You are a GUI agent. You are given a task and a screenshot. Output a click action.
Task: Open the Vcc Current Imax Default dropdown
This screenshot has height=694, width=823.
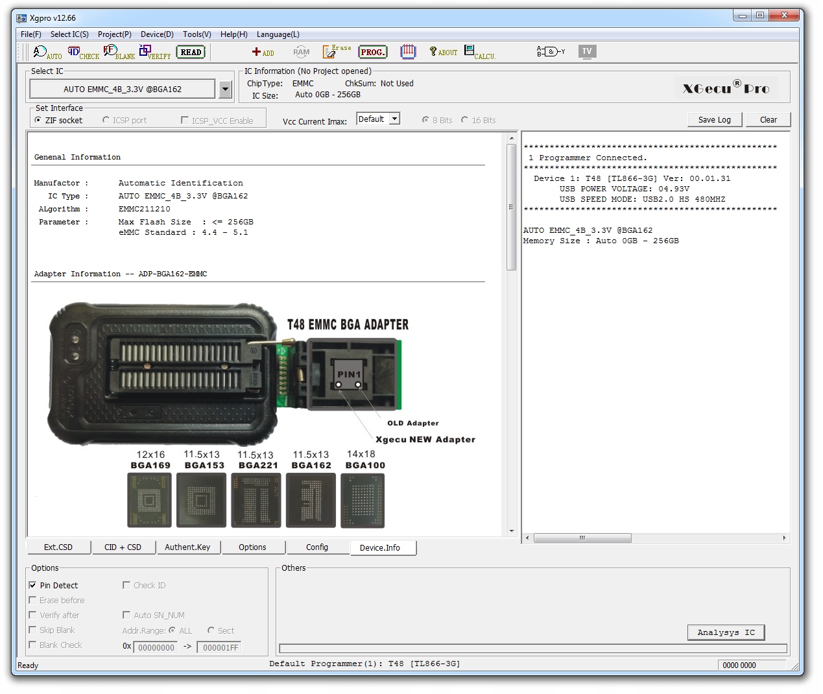[x=378, y=119]
